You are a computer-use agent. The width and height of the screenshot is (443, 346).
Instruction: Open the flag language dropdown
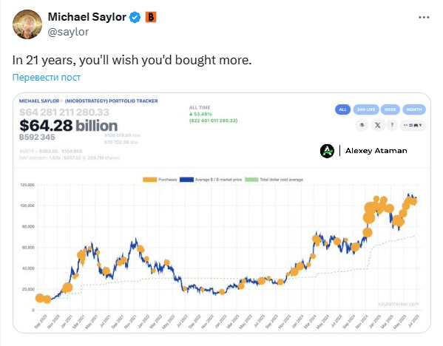(x=413, y=125)
